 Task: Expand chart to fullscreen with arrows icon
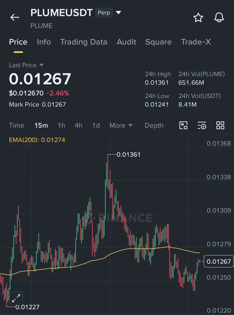tap(16, 298)
